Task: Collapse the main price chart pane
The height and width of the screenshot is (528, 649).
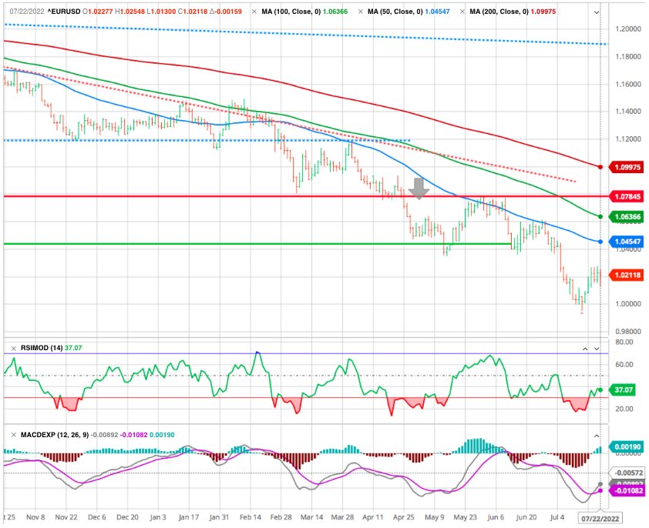Action: coord(597,13)
